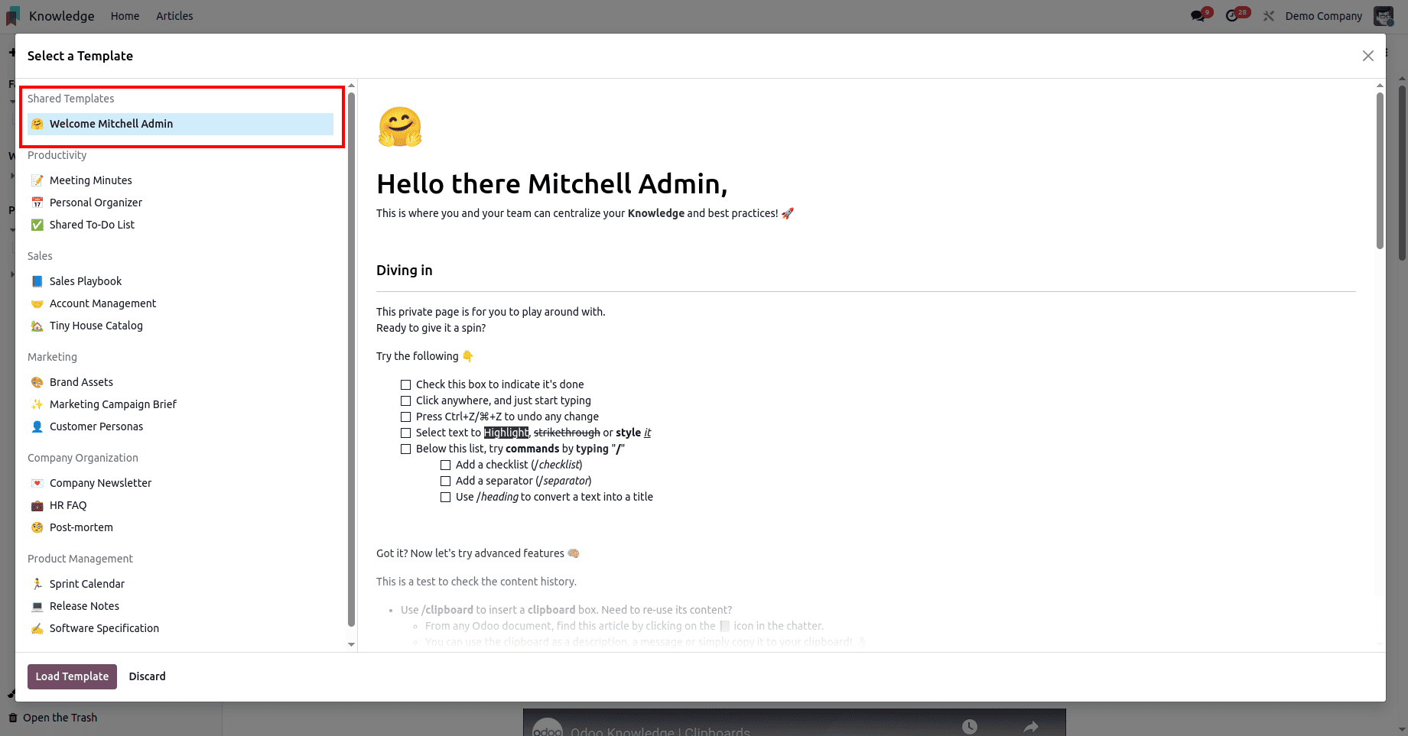Screen dimensions: 1408x736
Task: Click the Knowledge app title
Action: click(x=61, y=16)
